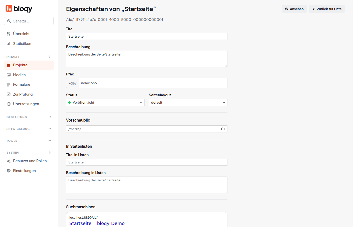The width and height of the screenshot is (353, 227).
Task: Click the Beschreibung textarea resize handle
Action: coord(226,66)
